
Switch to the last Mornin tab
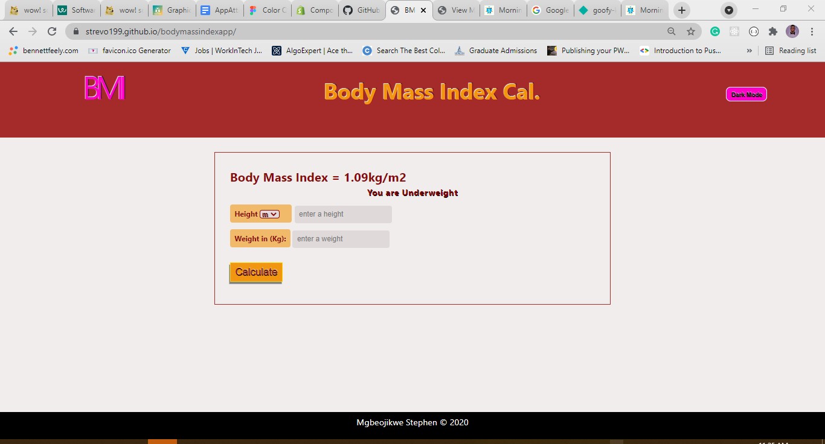(x=646, y=10)
